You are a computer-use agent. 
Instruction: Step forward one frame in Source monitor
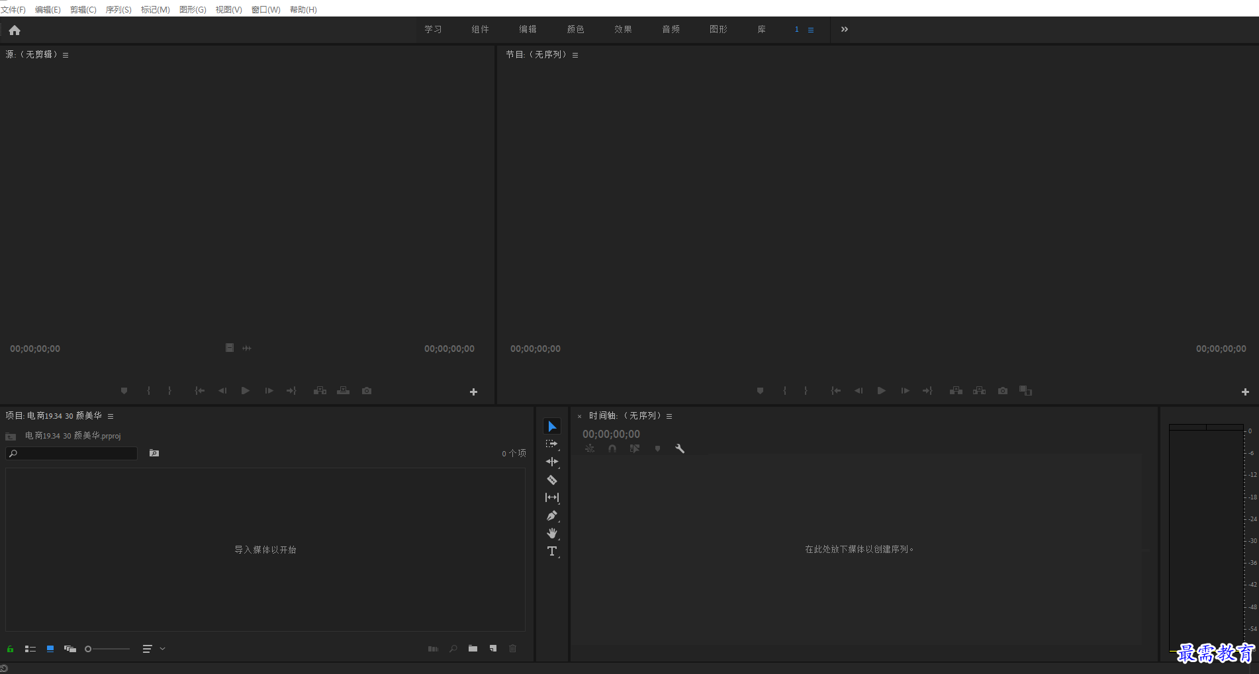tap(269, 391)
